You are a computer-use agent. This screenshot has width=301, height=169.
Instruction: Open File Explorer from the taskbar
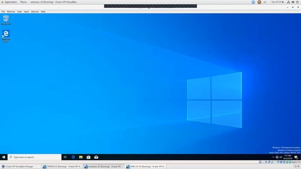81,157
